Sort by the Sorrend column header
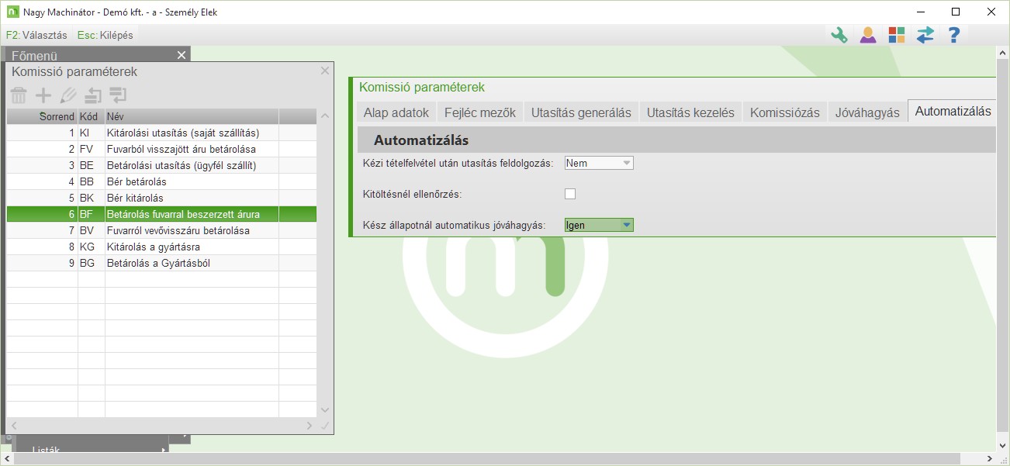 tap(43, 116)
